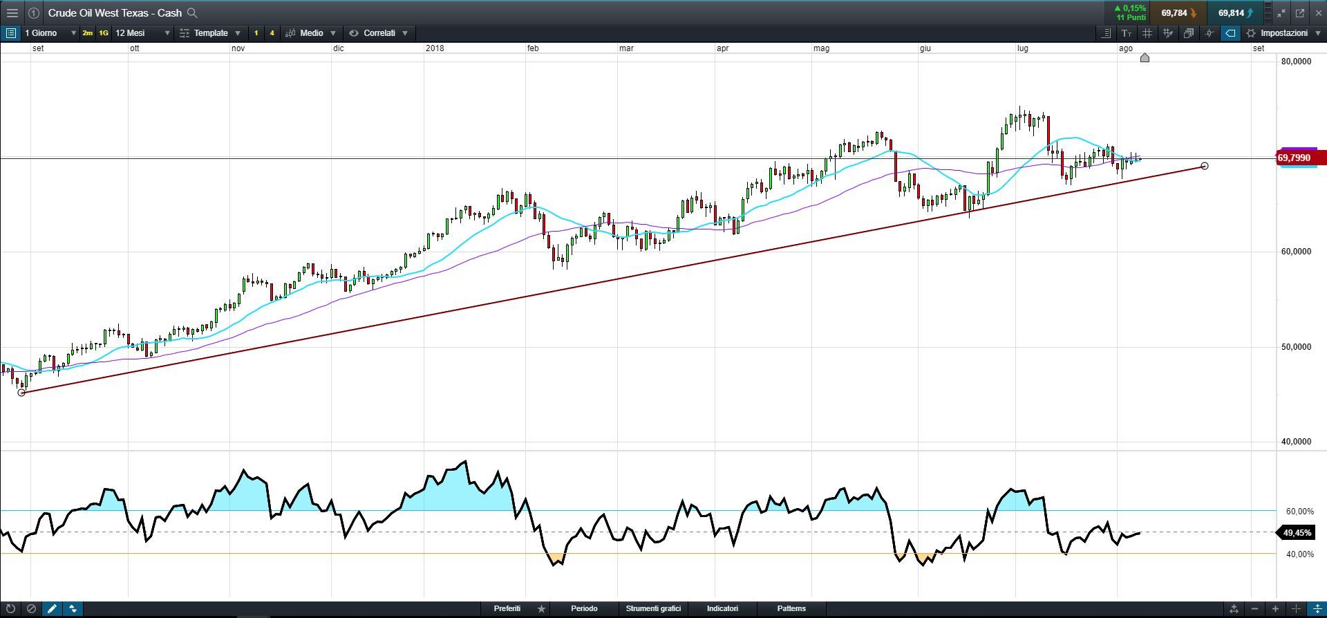Screen dimensions: 1327x618
Task: Open the Indicatori tab
Action: (x=722, y=609)
